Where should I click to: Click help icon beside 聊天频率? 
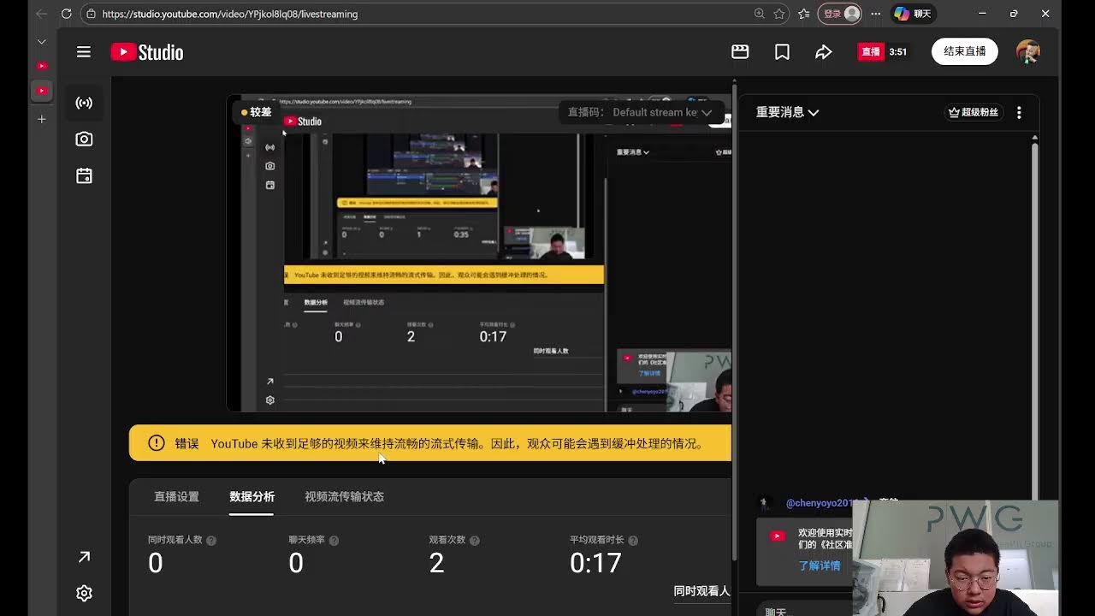(x=334, y=541)
